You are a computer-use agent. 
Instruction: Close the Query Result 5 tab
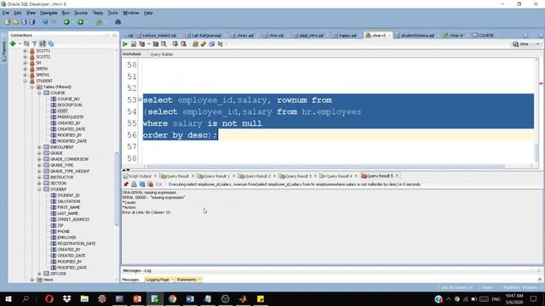coord(397,176)
